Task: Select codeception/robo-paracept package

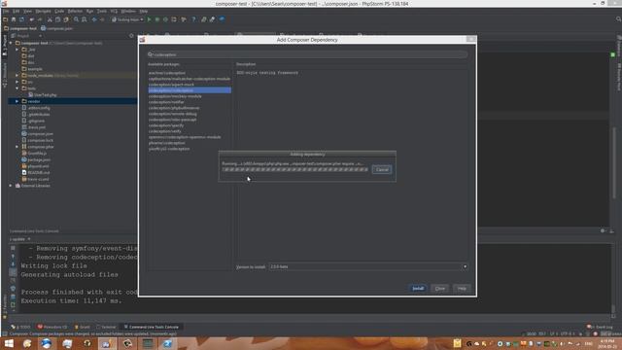Action: [x=173, y=120]
